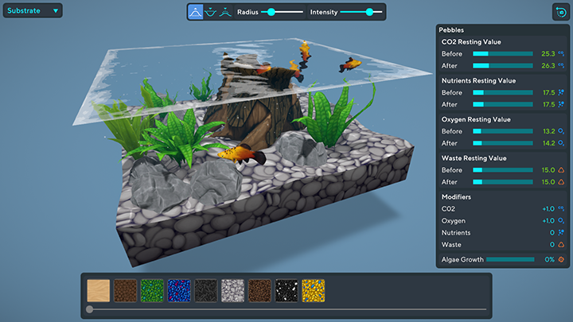This screenshot has width=573, height=322.
Task: Choose the yellow gravel substrate swatch
Action: (x=314, y=291)
